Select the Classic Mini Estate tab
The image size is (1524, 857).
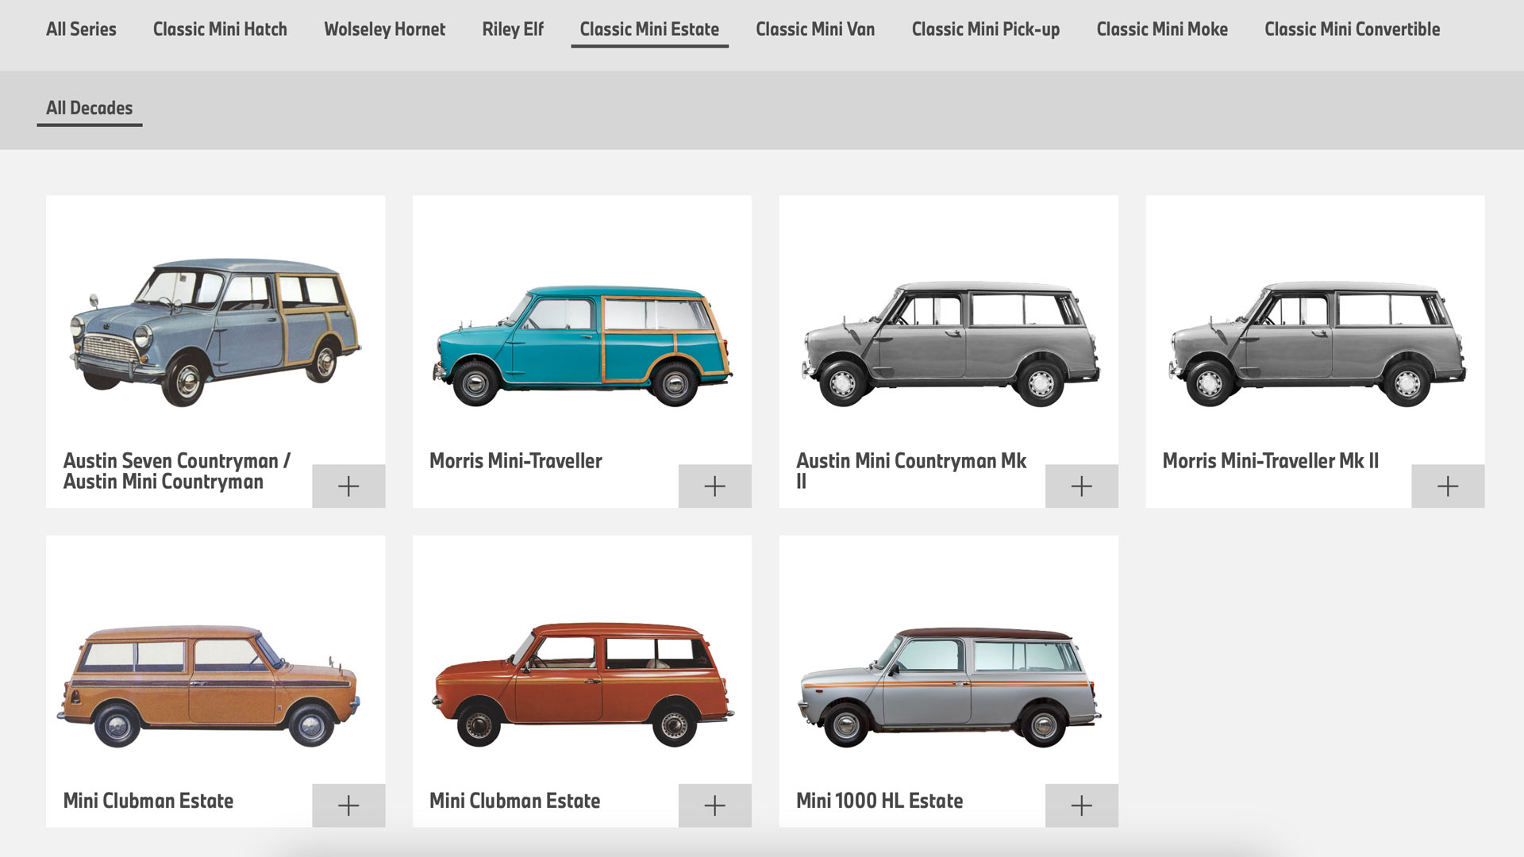[649, 29]
